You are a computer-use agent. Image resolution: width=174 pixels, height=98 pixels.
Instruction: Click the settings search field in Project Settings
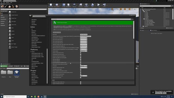pyautogui.click(x=91, y=19)
